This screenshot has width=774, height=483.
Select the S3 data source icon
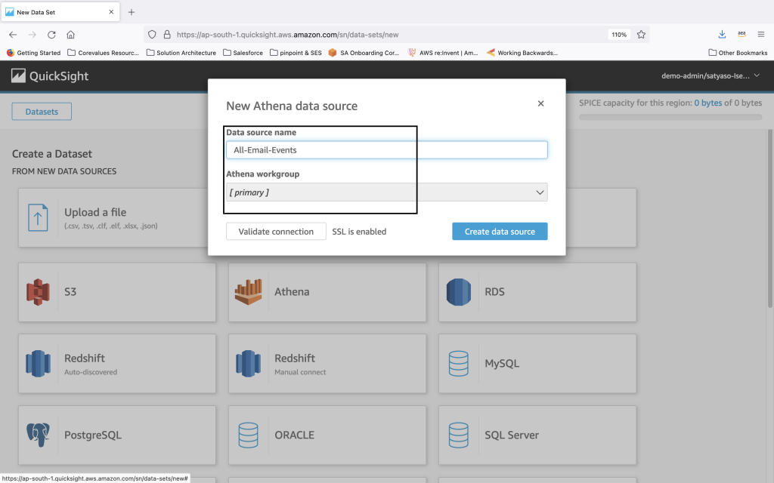[x=38, y=292]
